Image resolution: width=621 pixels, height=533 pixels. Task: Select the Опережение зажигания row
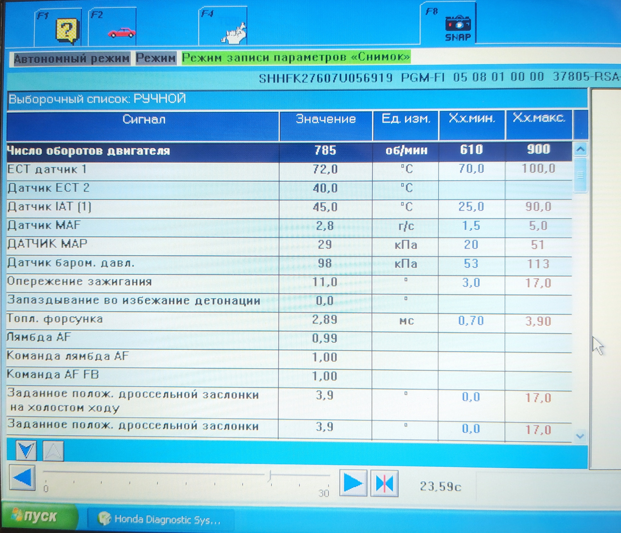click(289, 284)
